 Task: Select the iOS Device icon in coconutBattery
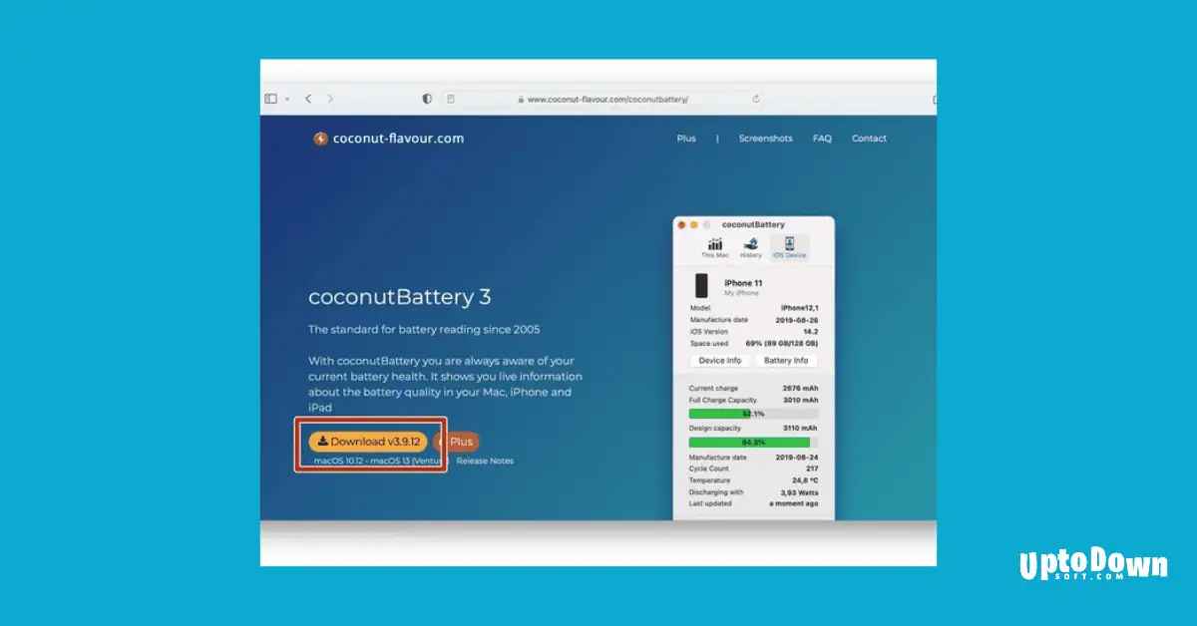[x=789, y=244]
